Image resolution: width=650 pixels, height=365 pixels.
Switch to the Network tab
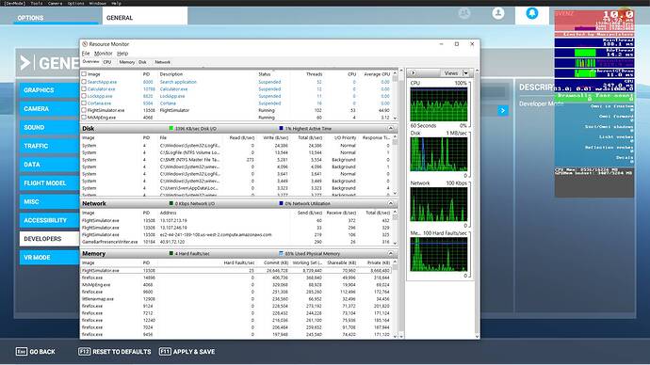click(162, 62)
